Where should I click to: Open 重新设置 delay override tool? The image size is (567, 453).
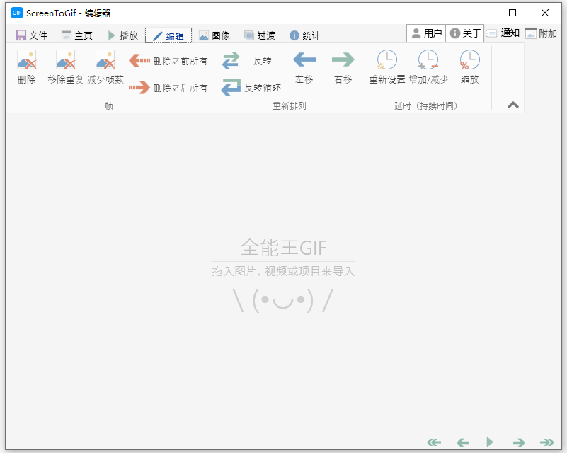tap(387, 67)
